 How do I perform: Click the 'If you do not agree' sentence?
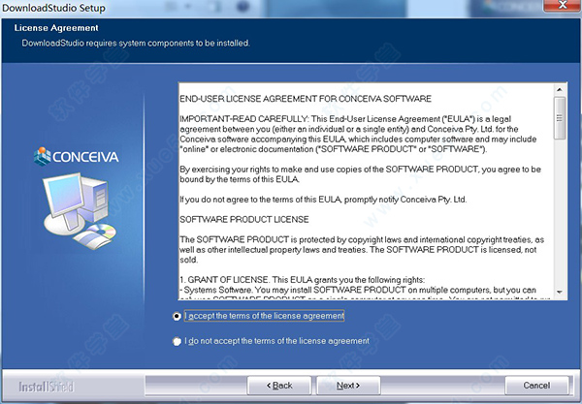click(323, 200)
